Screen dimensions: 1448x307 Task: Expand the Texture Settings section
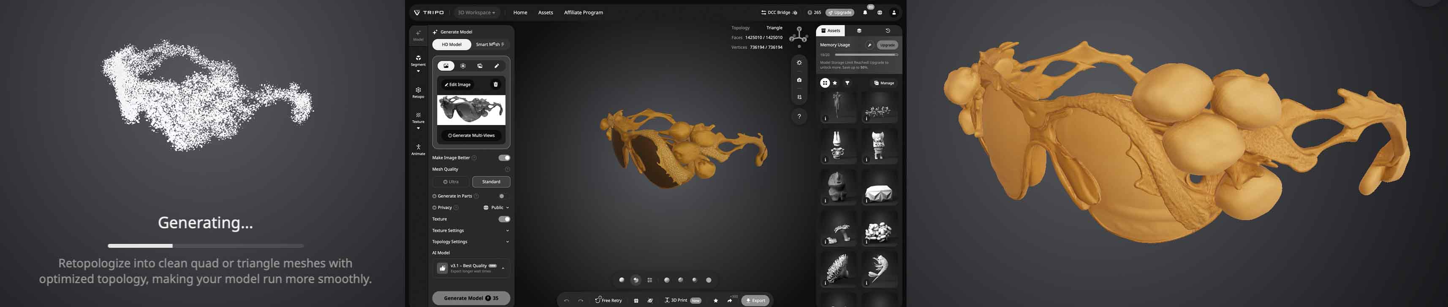507,231
